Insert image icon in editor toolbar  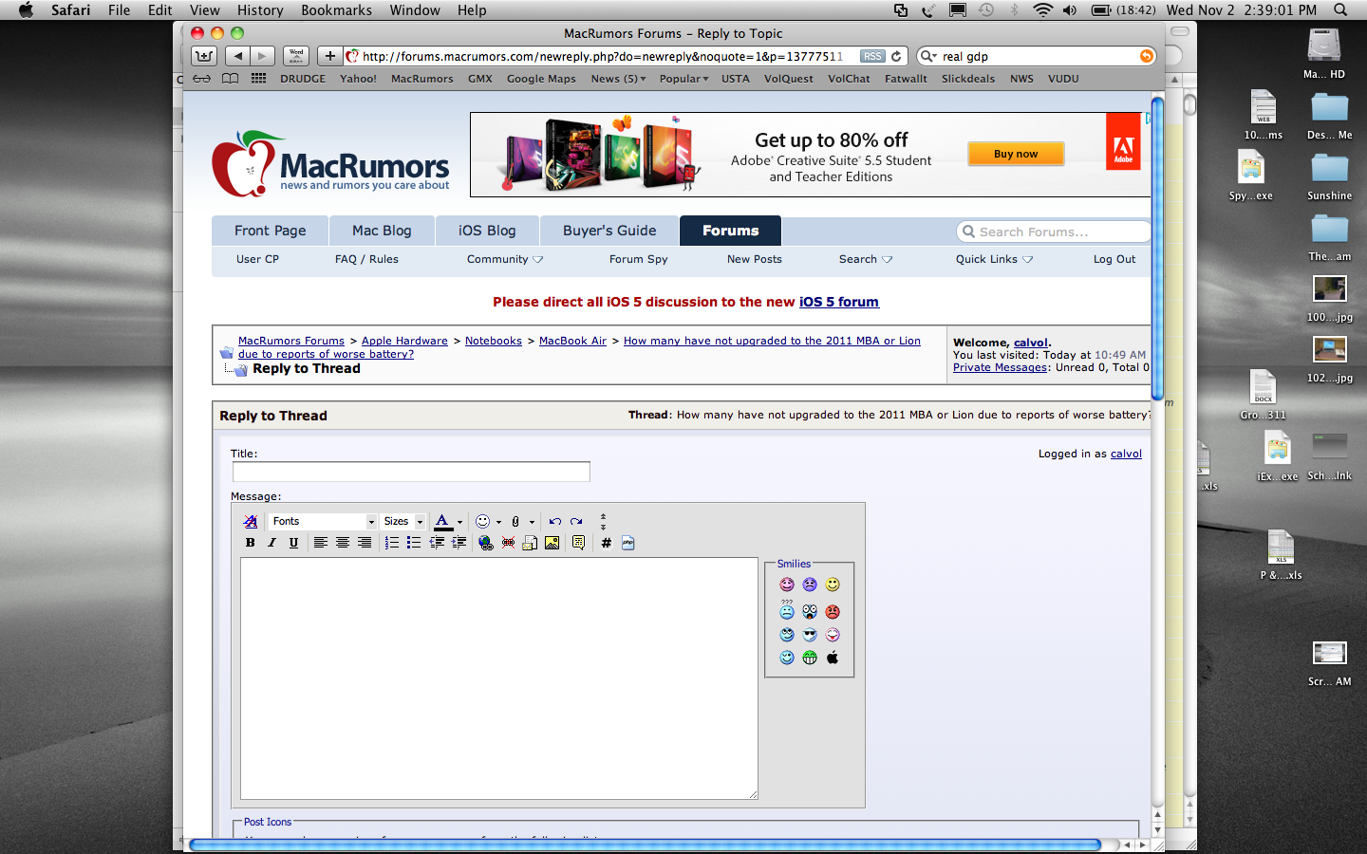click(552, 543)
